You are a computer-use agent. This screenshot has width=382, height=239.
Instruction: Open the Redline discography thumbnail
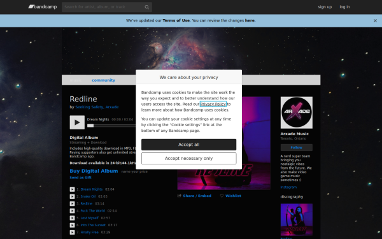pos(297,219)
